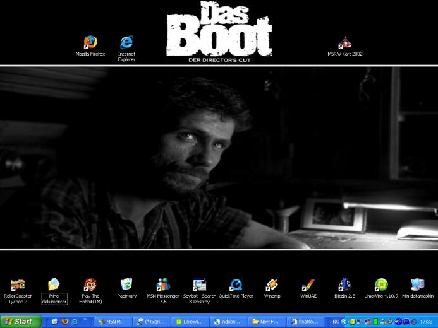The height and width of the screenshot is (328, 438).
Task: Select the LimeWire 4.10.9 desktop icon
Action: [381, 288]
